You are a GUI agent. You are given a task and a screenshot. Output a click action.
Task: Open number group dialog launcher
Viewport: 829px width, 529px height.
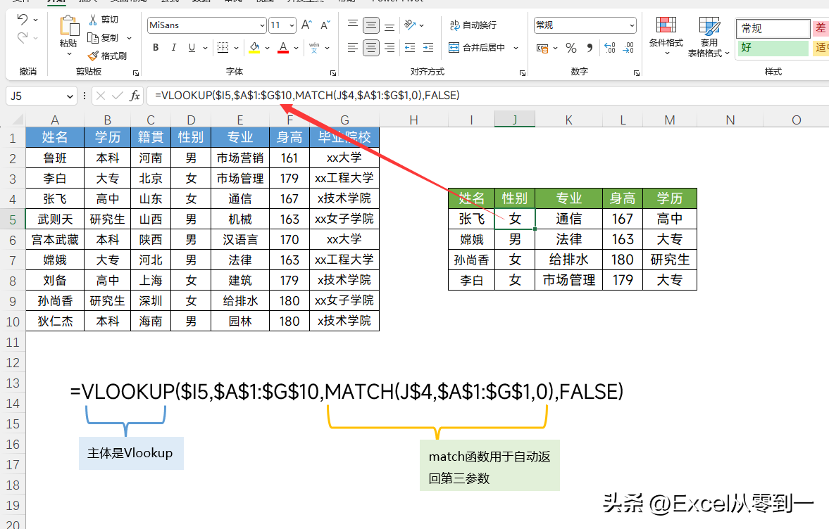click(x=637, y=73)
